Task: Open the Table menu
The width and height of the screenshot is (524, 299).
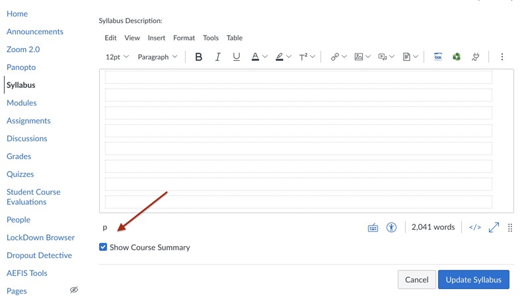Action: [x=234, y=38]
